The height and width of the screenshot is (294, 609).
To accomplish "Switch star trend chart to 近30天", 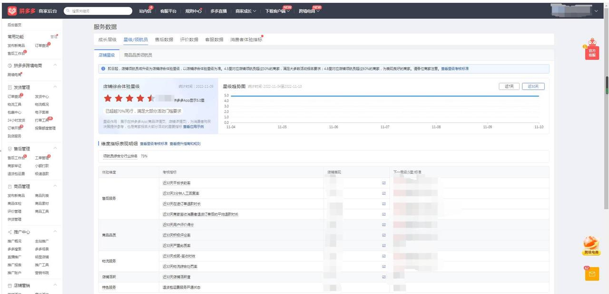I will 533,86.
